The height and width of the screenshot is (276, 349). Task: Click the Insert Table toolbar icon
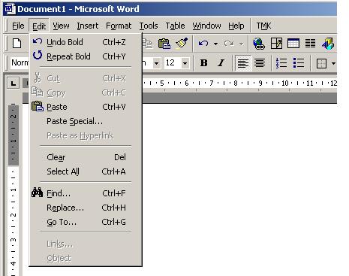pos(293,44)
